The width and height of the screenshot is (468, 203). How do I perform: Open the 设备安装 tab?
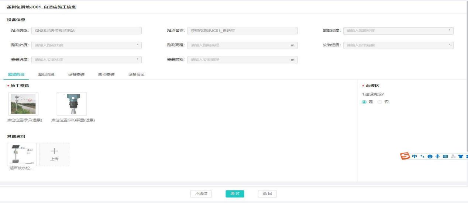[x=76, y=74]
